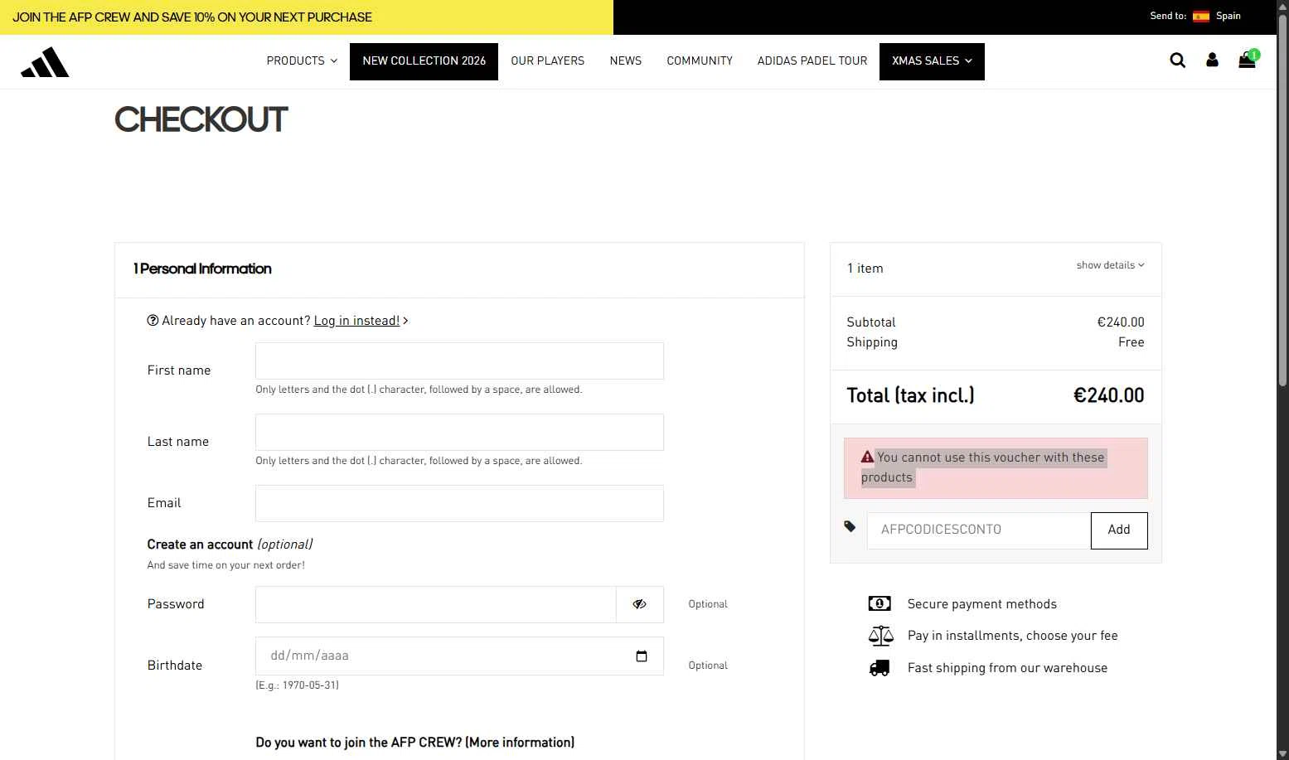Click the Shipping Free value
Screen dimensions: 1289x760
coord(1131,342)
